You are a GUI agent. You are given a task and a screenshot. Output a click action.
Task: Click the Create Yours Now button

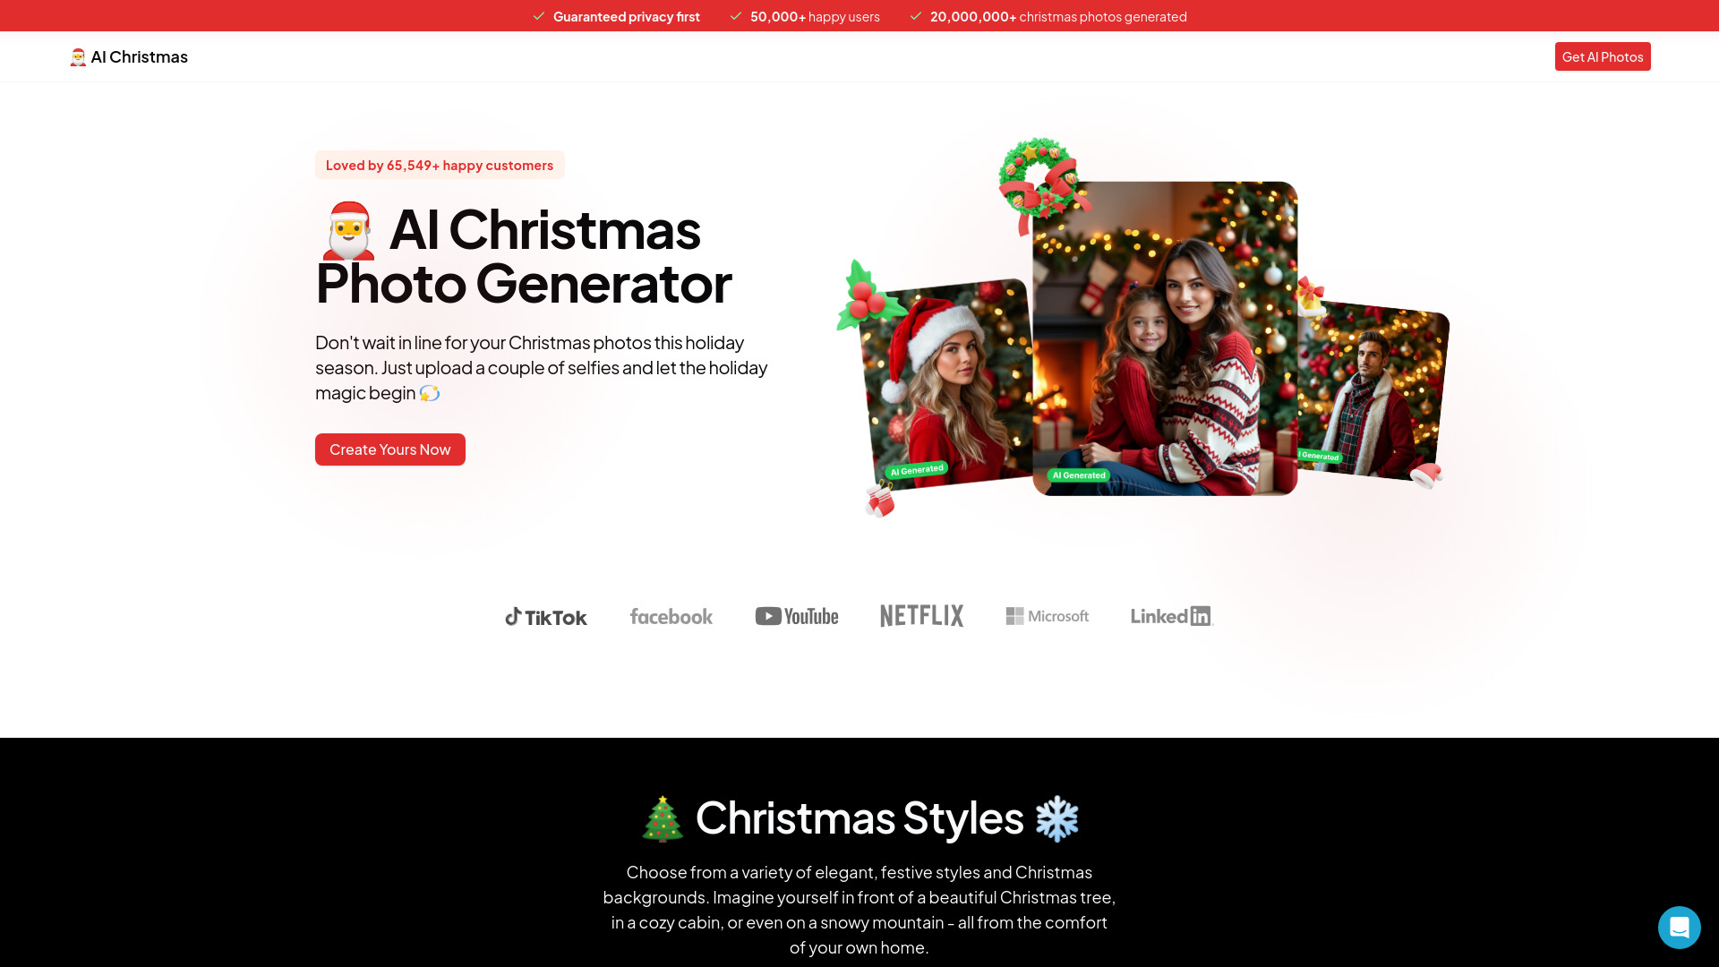pyautogui.click(x=389, y=449)
